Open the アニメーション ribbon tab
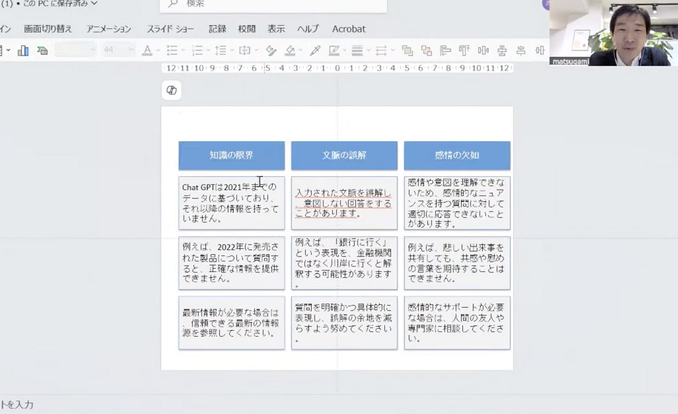This screenshot has height=414, width=678. click(x=108, y=29)
